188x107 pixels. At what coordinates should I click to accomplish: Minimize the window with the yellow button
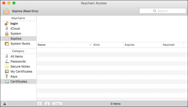[9, 3]
